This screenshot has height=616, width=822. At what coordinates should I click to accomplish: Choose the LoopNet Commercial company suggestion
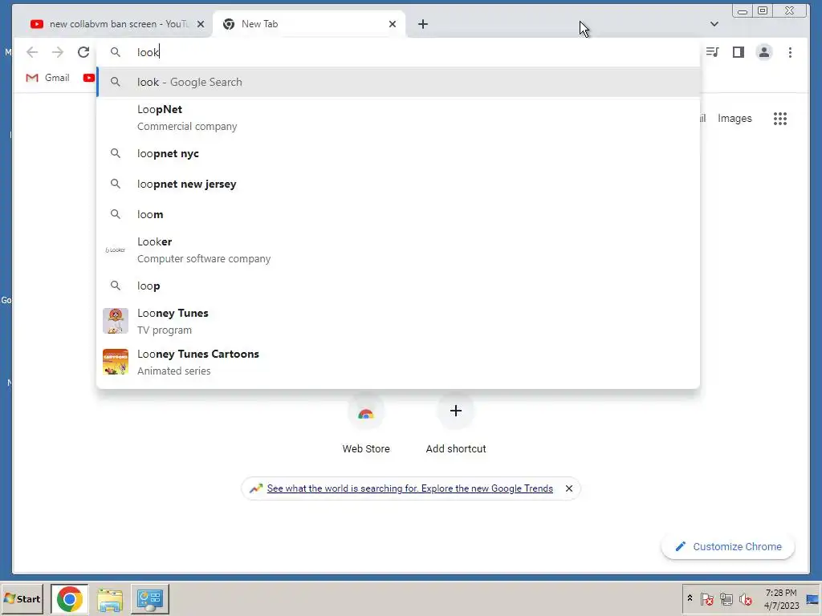(398, 118)
